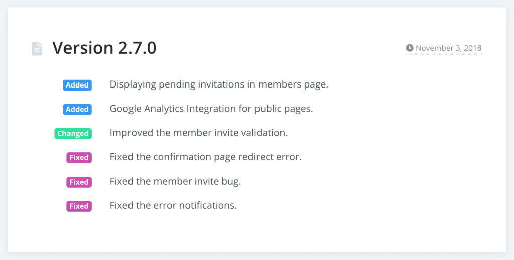The height and width of the screenshot is (260, 514).
Task: Select the 'Fixed the error notifications' line
Action: (x=173, y=206)
